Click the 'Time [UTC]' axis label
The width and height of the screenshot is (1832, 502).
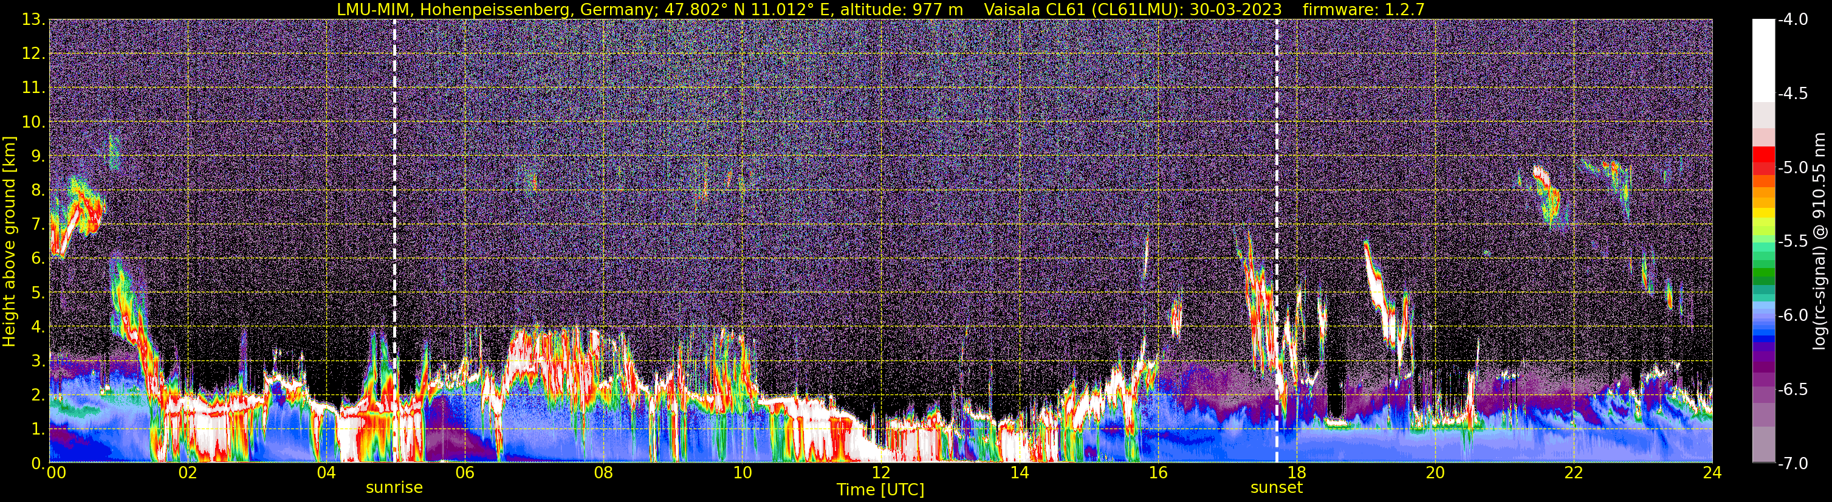[880, 490]
